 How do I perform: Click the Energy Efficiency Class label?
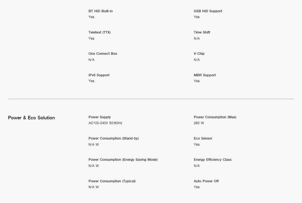213,160
